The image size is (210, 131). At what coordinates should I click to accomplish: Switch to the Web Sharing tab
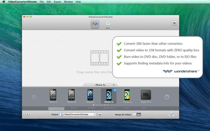tap(109, 108)
